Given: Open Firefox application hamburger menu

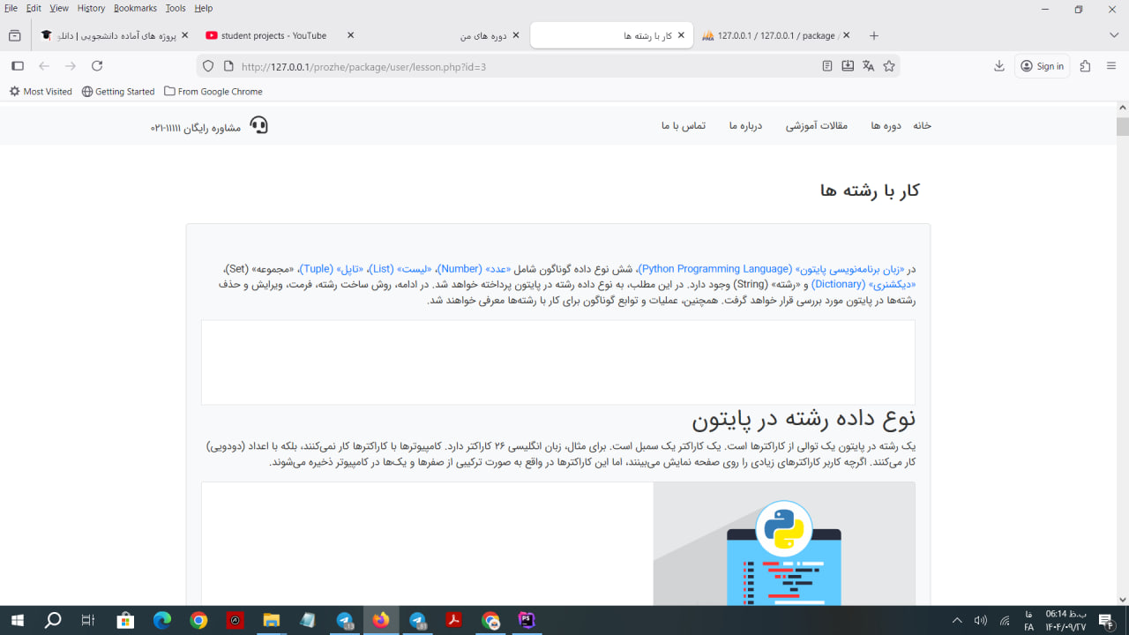Looking at the screenshot, I should pyautogui.click(x=1111, y=66).
